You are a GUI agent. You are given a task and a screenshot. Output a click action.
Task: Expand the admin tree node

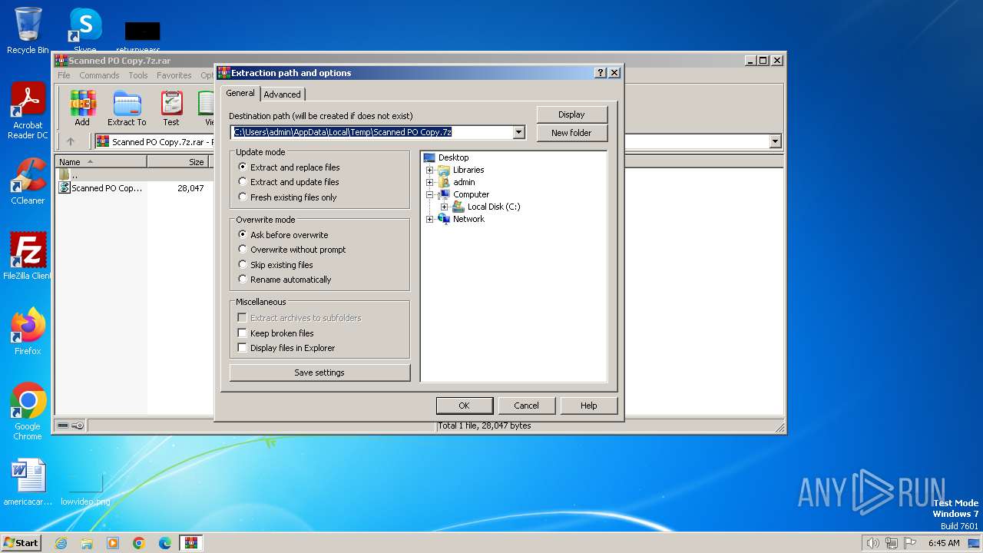click(x=430, y=182)
